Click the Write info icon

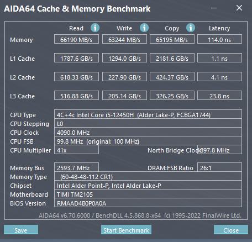pos(144,28)
